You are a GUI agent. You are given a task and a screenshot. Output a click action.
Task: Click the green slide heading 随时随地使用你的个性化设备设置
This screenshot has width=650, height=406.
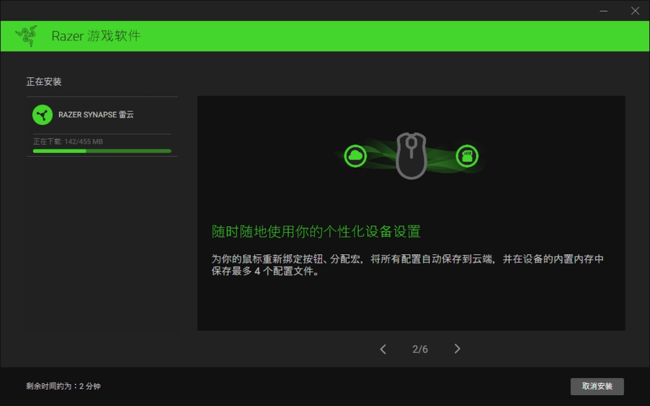pos(316,232)
